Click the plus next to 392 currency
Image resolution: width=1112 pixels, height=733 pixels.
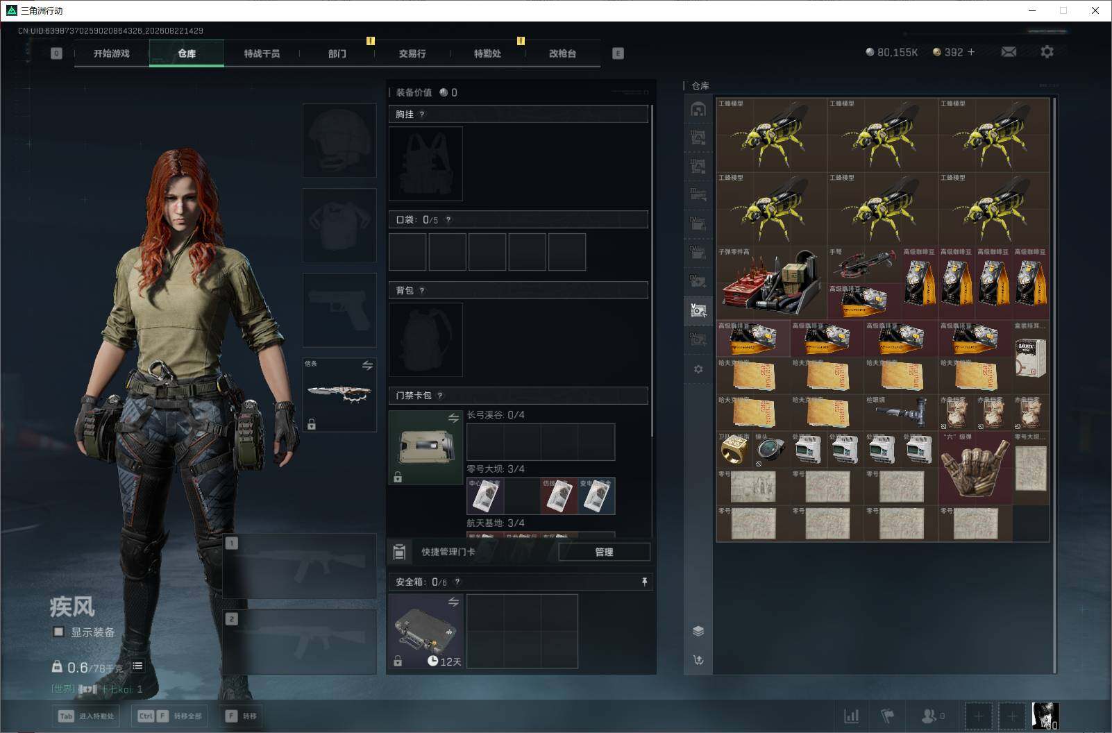click(x=970, y=52)
